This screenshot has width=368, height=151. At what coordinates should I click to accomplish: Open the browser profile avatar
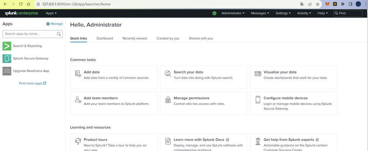point(358,4)
